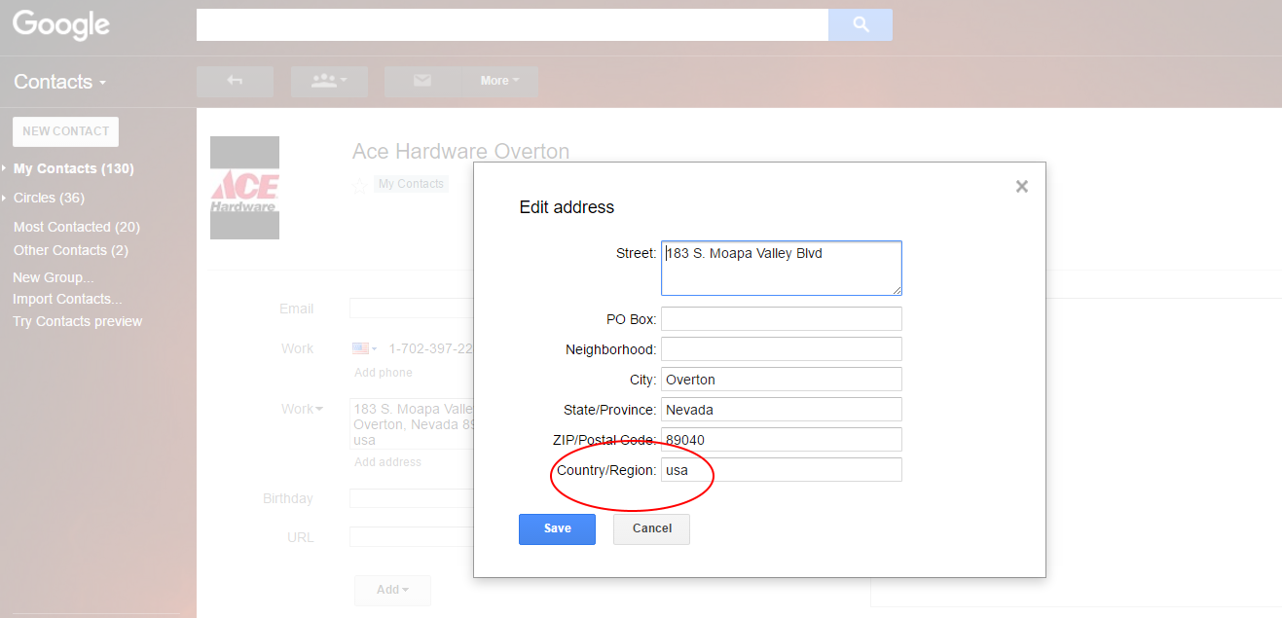Click the Ace Hardware contact photo

click(x=245, y=188)
